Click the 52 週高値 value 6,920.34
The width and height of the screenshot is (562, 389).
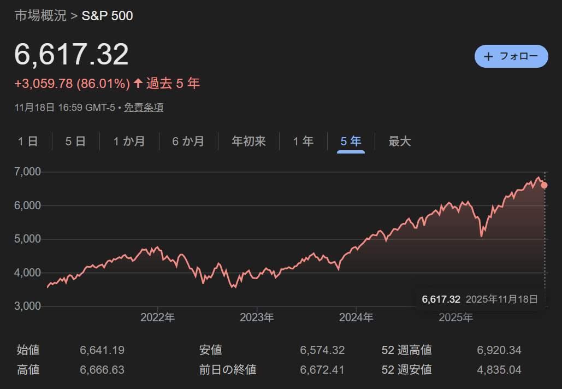499,350
